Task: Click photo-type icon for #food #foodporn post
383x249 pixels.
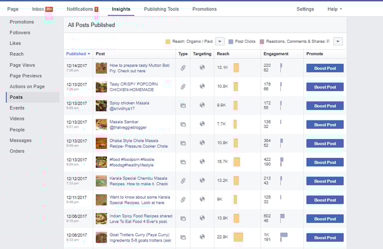Action: [183, 162]
